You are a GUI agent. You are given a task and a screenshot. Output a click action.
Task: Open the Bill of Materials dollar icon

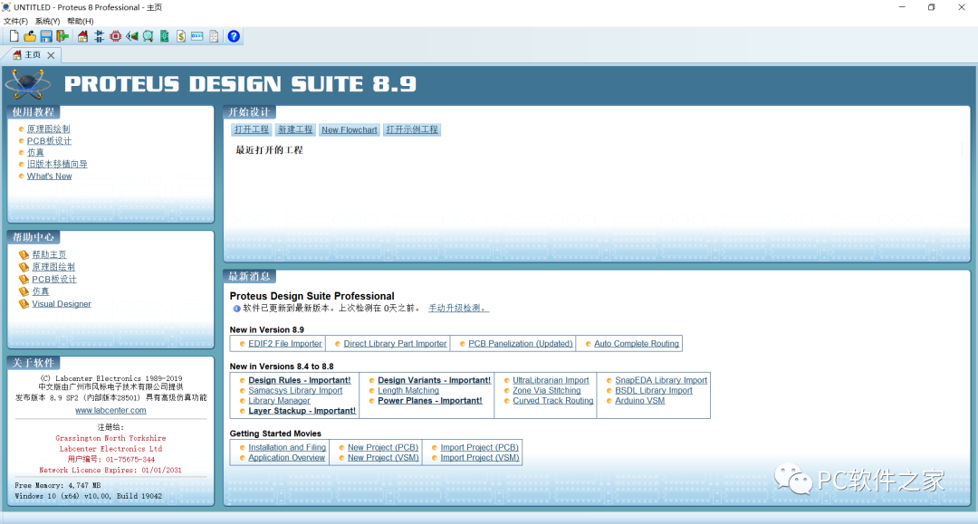pyautogui.click(x=181, y=36)
